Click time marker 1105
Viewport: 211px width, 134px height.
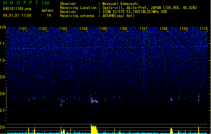103,29
